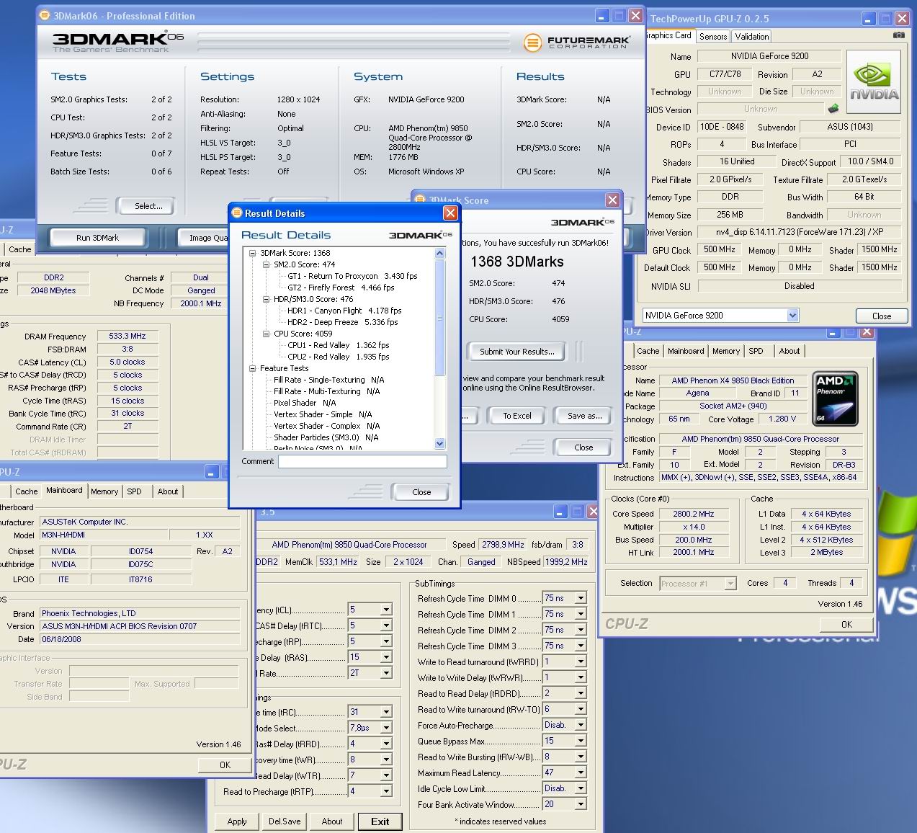Click Close button in 3DMark Score dialog
The width and height of the screenshot is (917, 833).
(583, 447)
